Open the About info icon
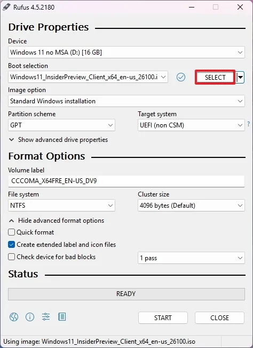The height and width of the screenshot is (348, 253). click(x=30, y=317)
